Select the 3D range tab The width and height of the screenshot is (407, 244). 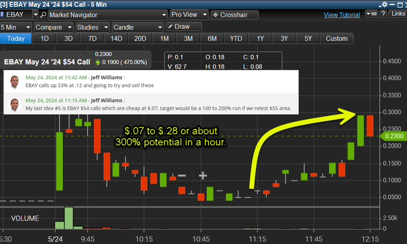point(68,38)
